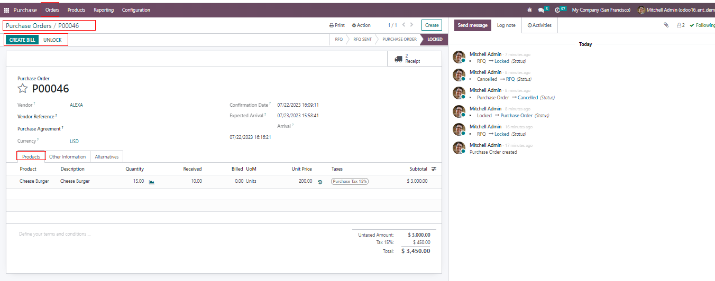This screenshot has width=715, height=281.
Task: Click the debug bug icon
Action: pyautogui.click(x=529, y=10)
